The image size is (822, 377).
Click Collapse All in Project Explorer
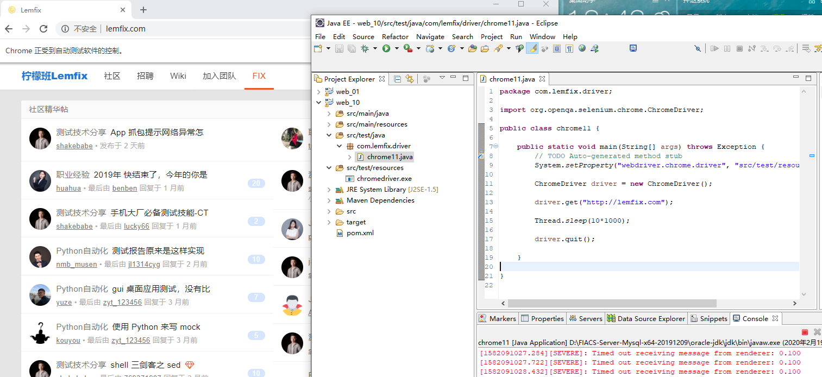(x=398, y=79)
